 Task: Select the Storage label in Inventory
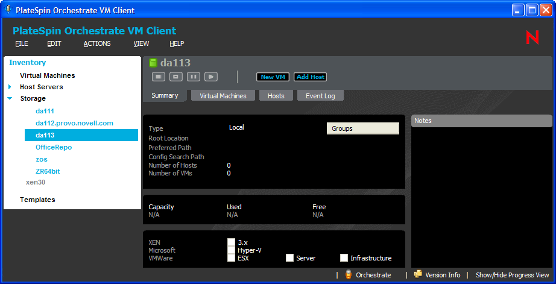point(33,98)
